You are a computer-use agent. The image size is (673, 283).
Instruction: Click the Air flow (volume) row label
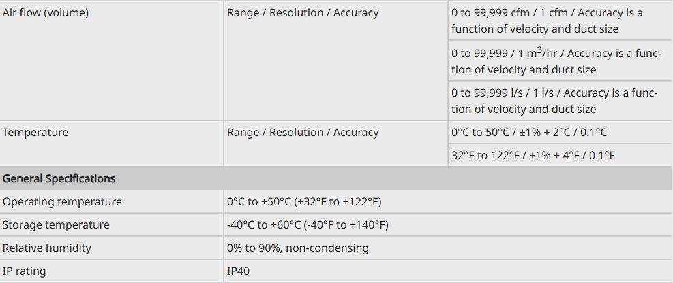[x=46, y=12]
